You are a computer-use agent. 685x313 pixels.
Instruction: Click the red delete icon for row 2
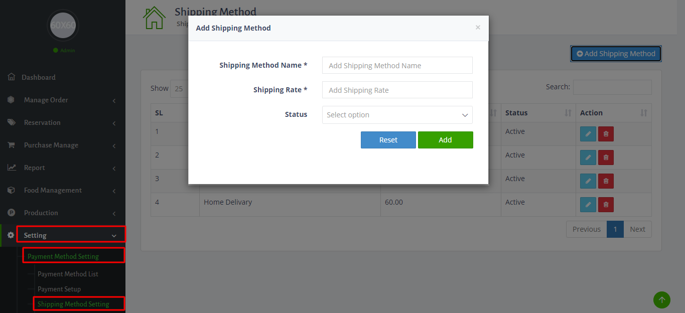click(606, 158)
